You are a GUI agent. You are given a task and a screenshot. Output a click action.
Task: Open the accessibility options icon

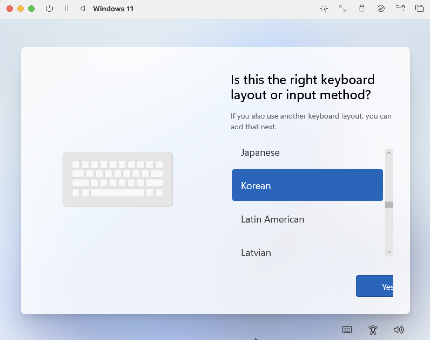pyautogui.click(x=373, y=329)
